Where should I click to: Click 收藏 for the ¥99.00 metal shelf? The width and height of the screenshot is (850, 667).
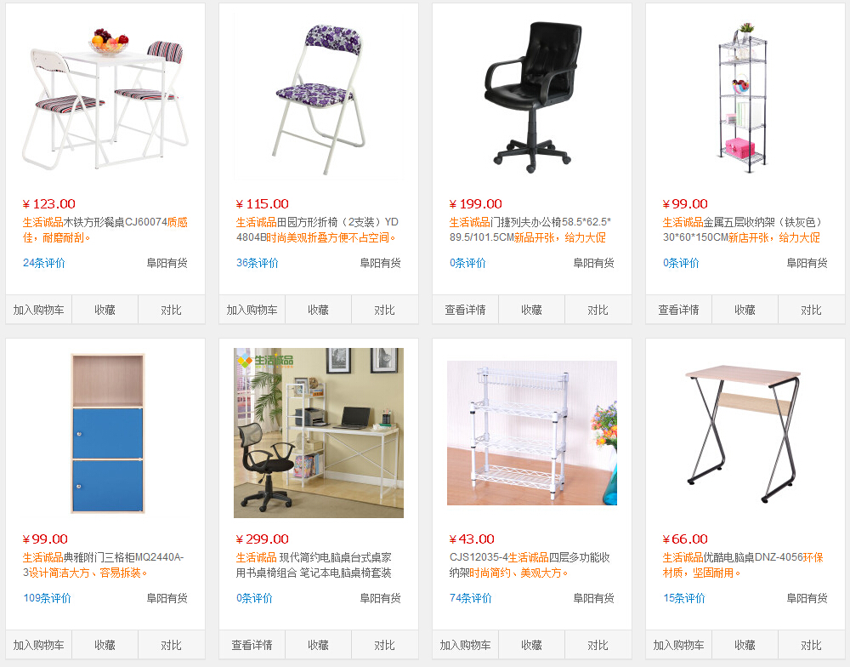745,310
